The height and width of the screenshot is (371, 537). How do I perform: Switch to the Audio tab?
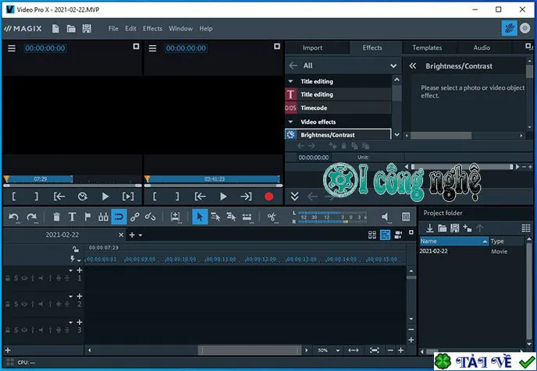(482, 48)
